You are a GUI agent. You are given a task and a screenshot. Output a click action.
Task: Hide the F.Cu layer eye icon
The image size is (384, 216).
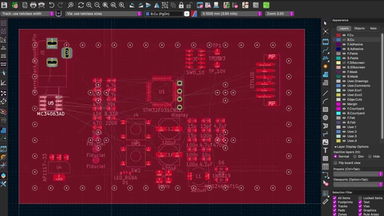(x=344, y=35)
